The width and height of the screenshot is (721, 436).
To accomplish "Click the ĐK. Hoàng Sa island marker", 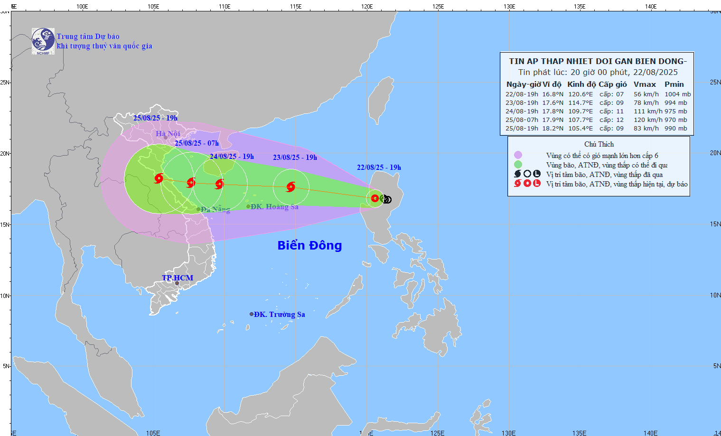I will 248,206.
